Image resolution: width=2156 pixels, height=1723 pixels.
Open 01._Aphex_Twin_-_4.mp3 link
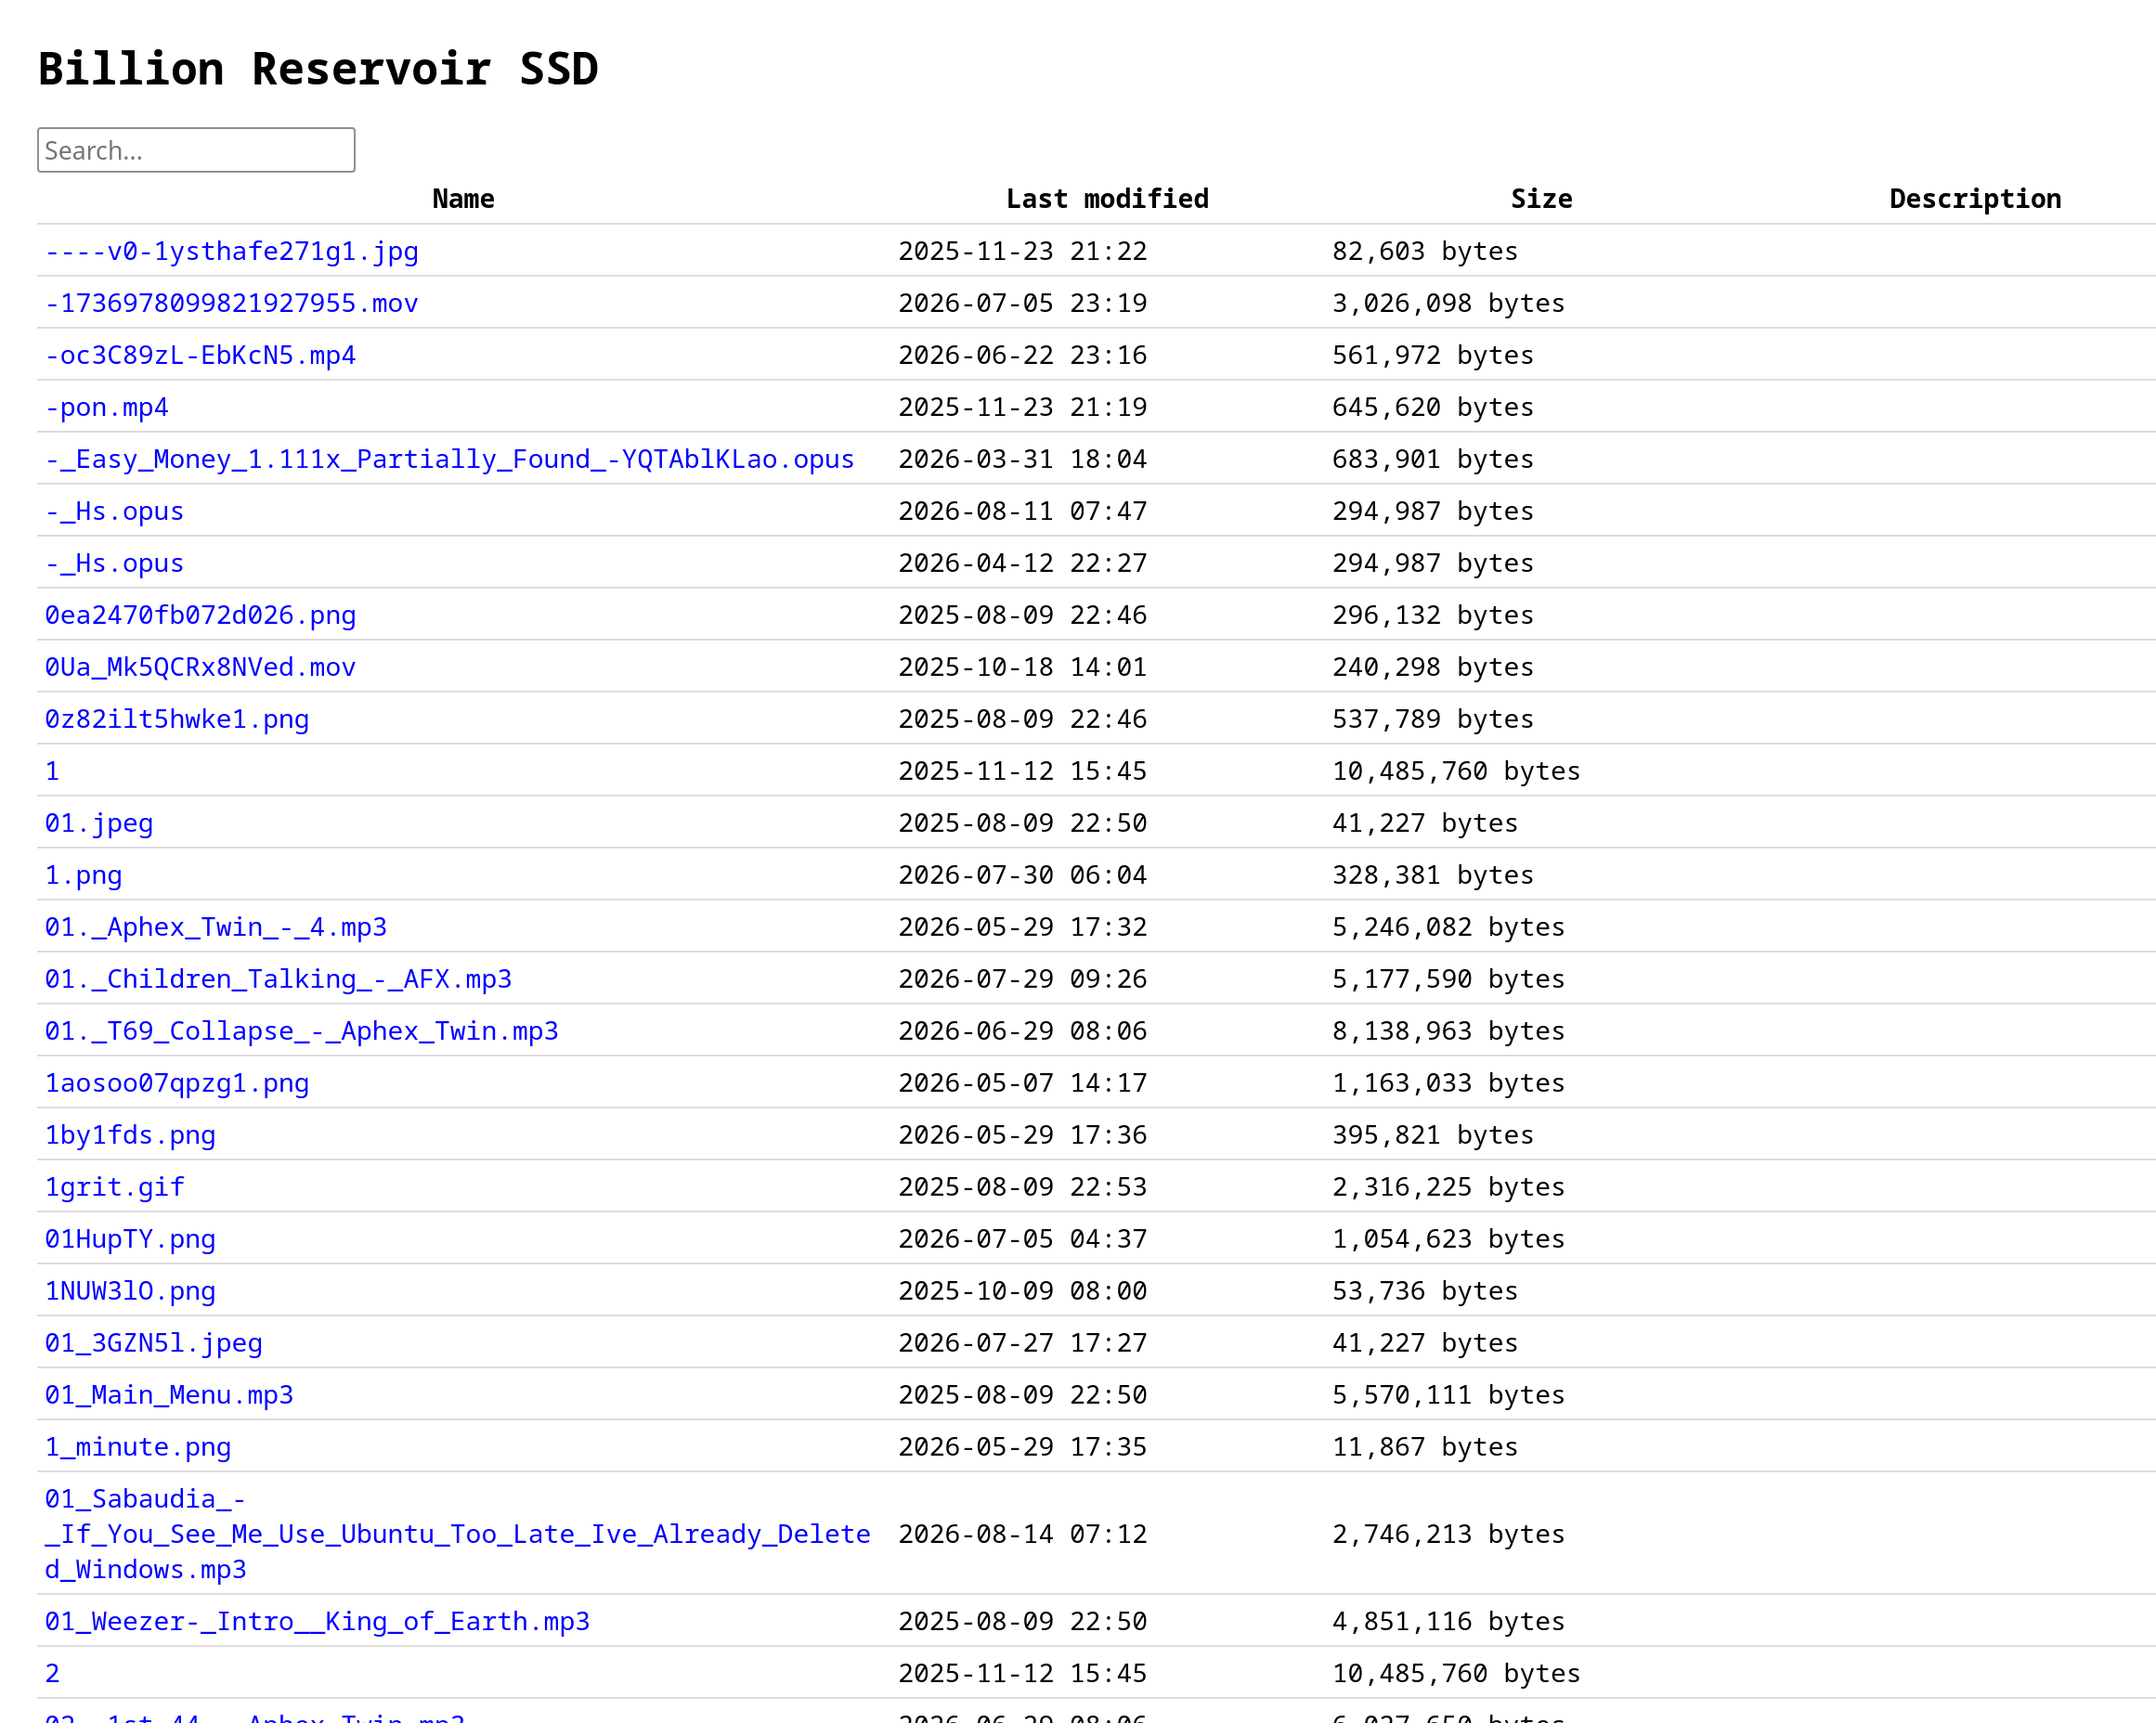pos(216,927)
